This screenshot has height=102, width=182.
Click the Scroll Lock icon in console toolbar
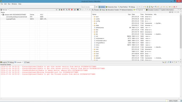[x=165, y=62]
